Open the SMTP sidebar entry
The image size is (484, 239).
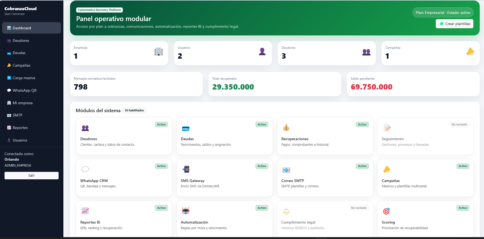click(x=31, y=115)
